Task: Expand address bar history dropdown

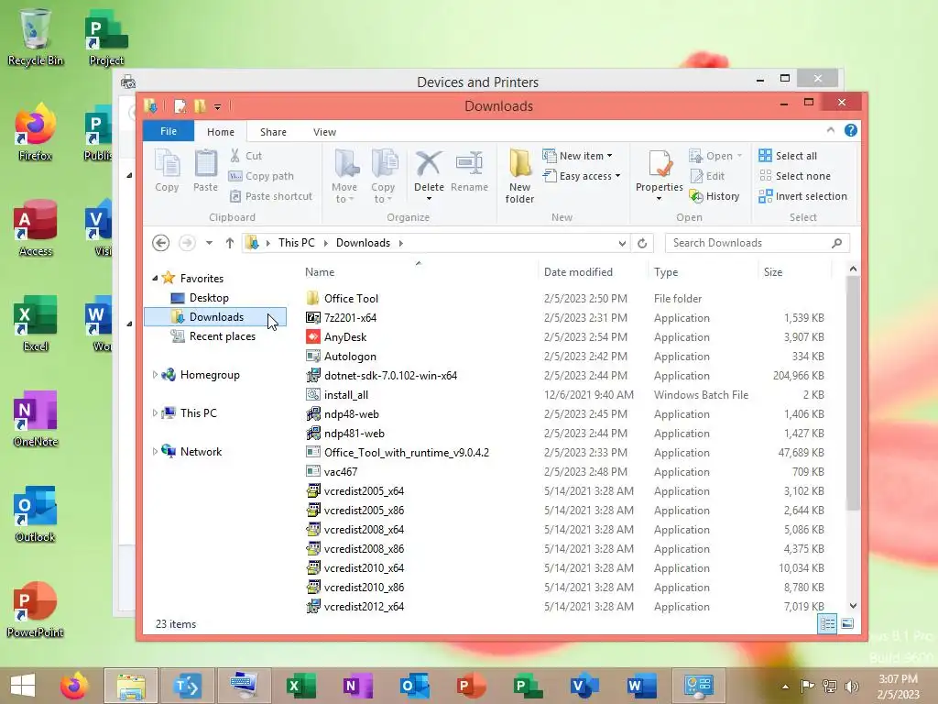Action: click(x=622, y=243)
